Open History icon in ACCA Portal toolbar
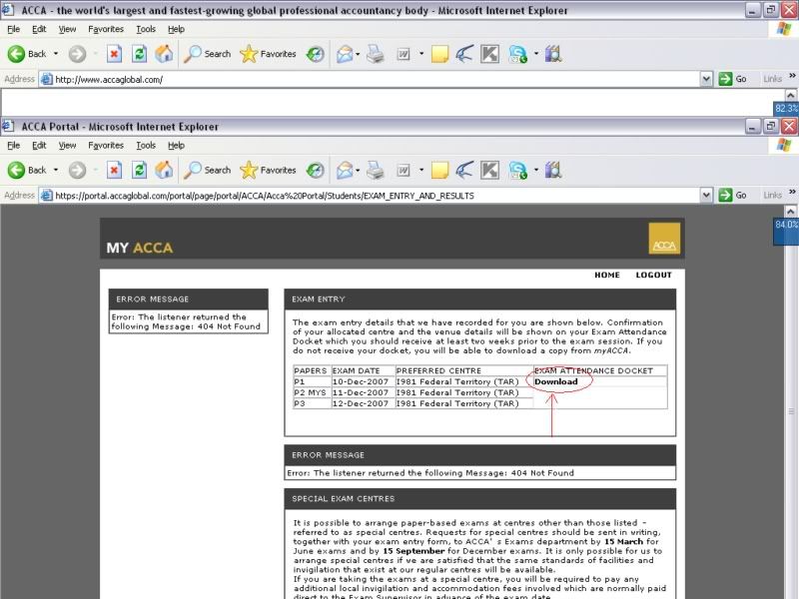 [x=315, y=170]
